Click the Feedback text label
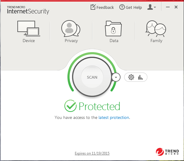Viewport: 184px width, 161px height. coord(105,8)
